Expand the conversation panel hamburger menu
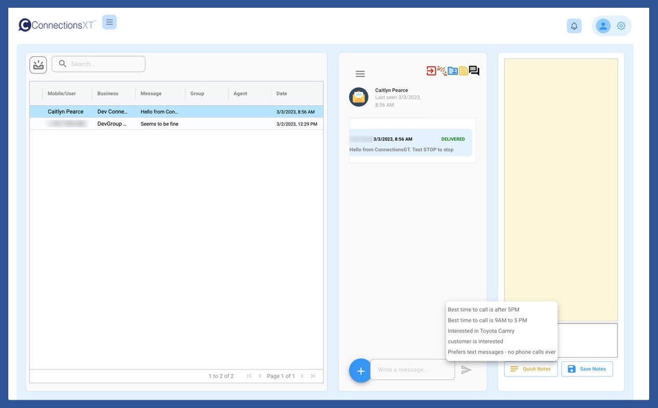Image resolution: width=658 pixels, height=408 pixels. point(360,74)
